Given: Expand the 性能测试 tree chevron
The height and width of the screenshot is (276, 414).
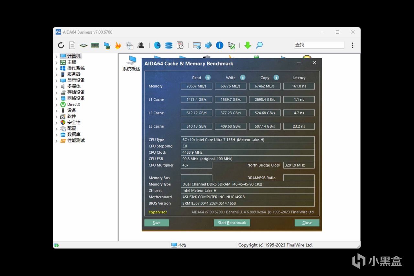Looking at the screenshot, I should click(57, 141).
